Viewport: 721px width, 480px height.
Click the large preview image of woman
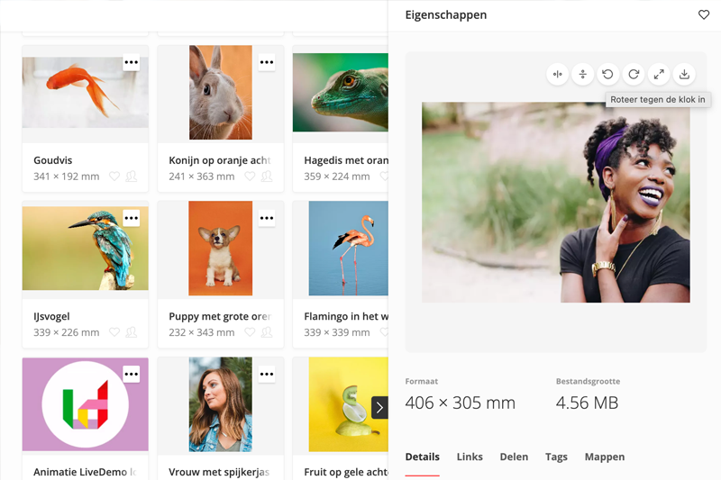pos(555,202)
